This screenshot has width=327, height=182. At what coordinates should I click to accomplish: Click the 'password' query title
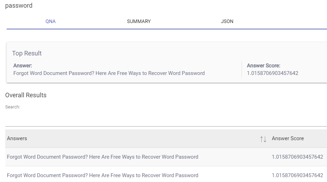click(19, 6)
